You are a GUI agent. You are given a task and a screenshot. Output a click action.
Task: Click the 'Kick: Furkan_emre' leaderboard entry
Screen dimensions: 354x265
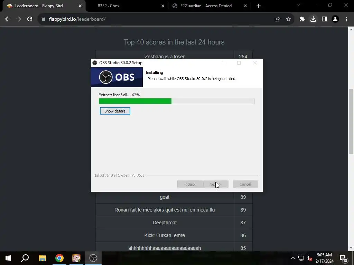(x=165, y=235)
